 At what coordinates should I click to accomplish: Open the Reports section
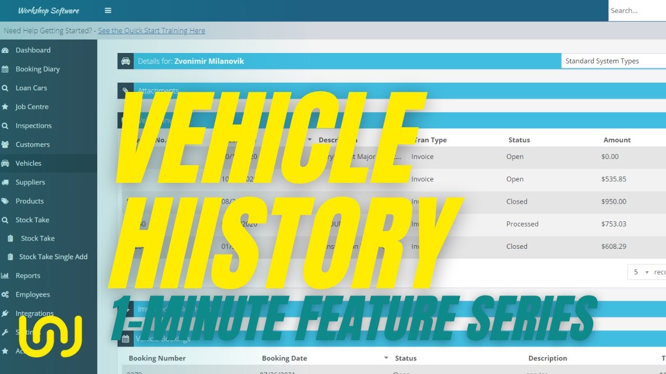28,276
